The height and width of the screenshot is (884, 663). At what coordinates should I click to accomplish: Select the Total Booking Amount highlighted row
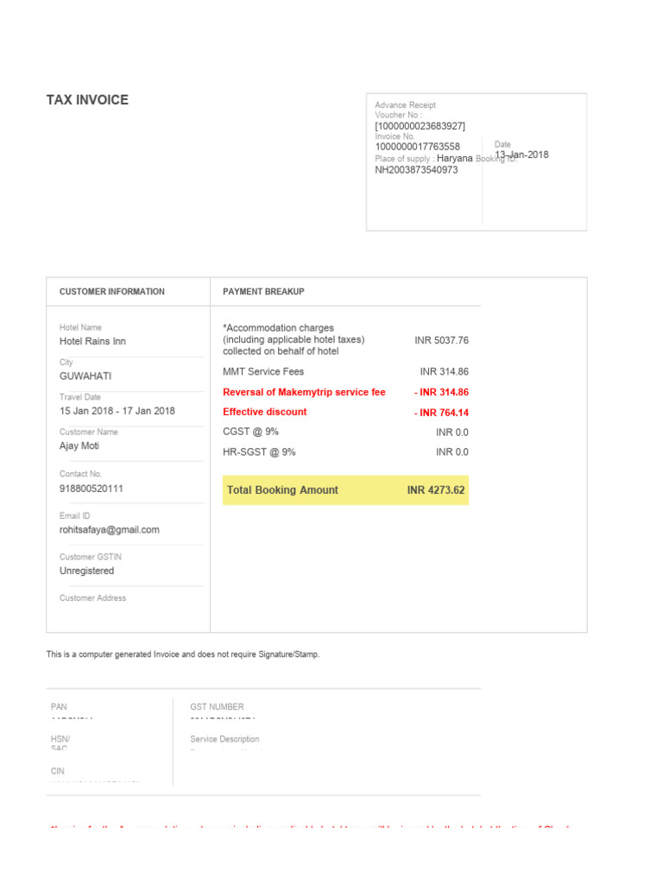click(345, 490)
